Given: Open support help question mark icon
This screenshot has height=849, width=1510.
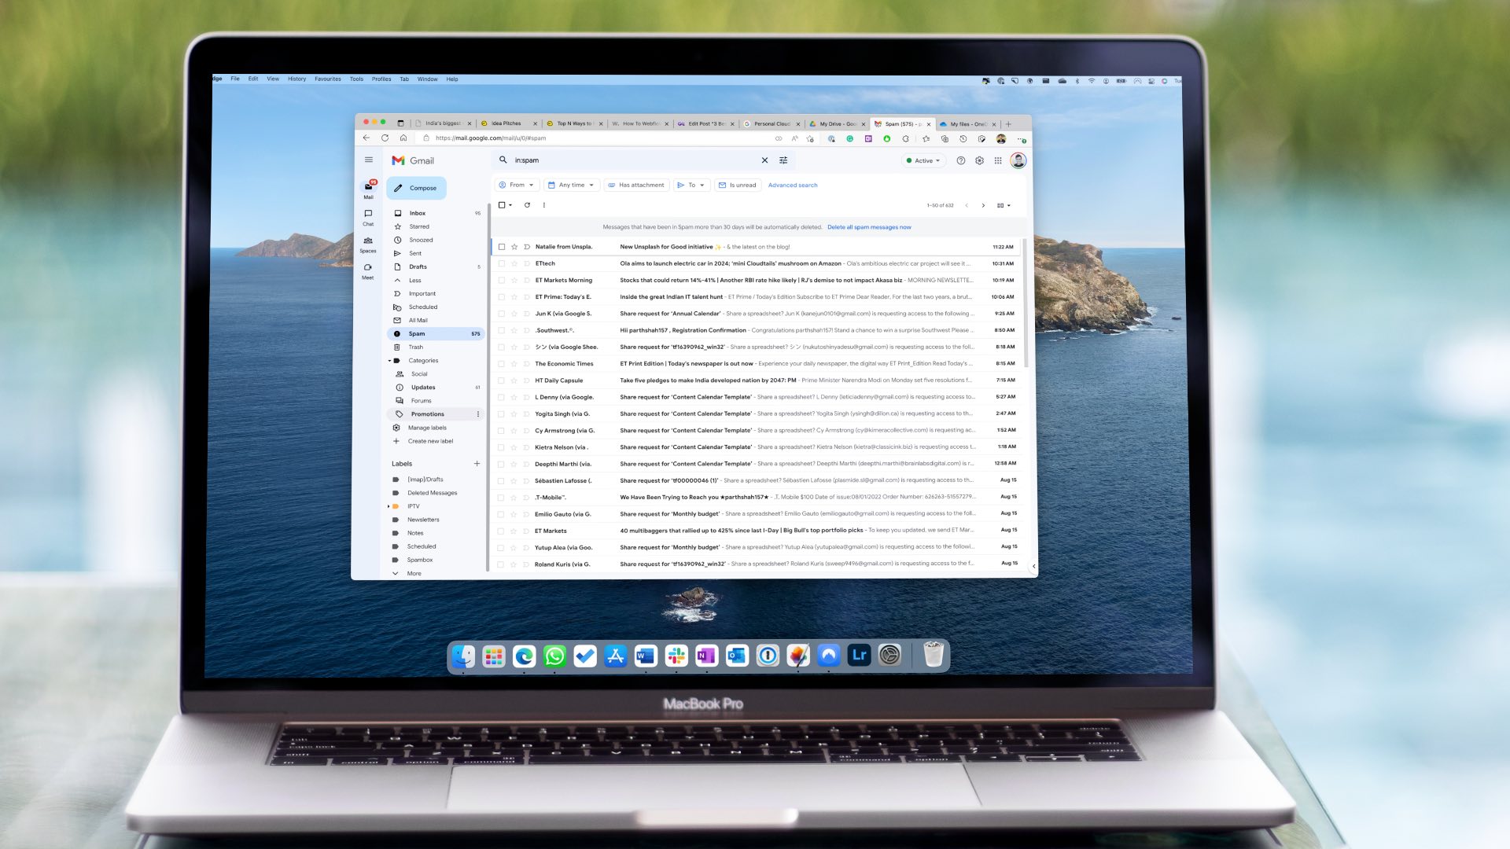Looking at the screenshot, I should 960,160.
